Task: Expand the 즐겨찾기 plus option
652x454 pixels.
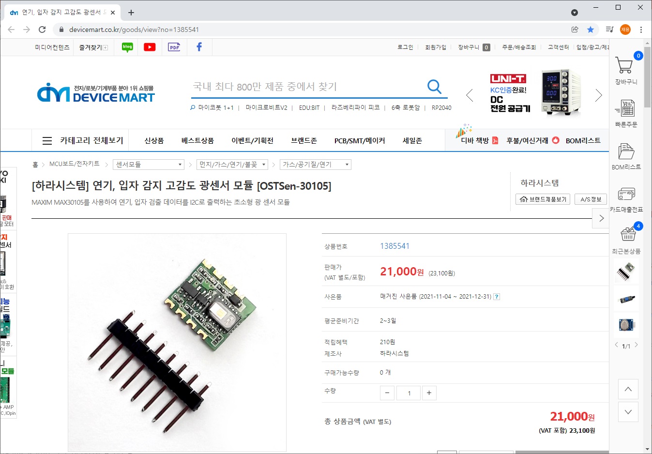Action: click(106, 47)
